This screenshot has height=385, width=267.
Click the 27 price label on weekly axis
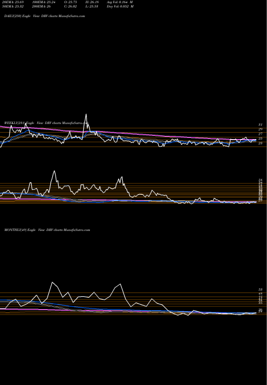261,134
